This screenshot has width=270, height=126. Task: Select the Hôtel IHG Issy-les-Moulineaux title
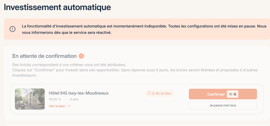(79, 93)
